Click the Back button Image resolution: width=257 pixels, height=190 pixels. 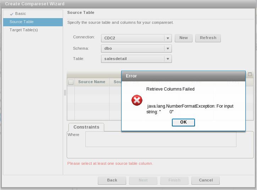pyautogui.click(x=112, y=180)
